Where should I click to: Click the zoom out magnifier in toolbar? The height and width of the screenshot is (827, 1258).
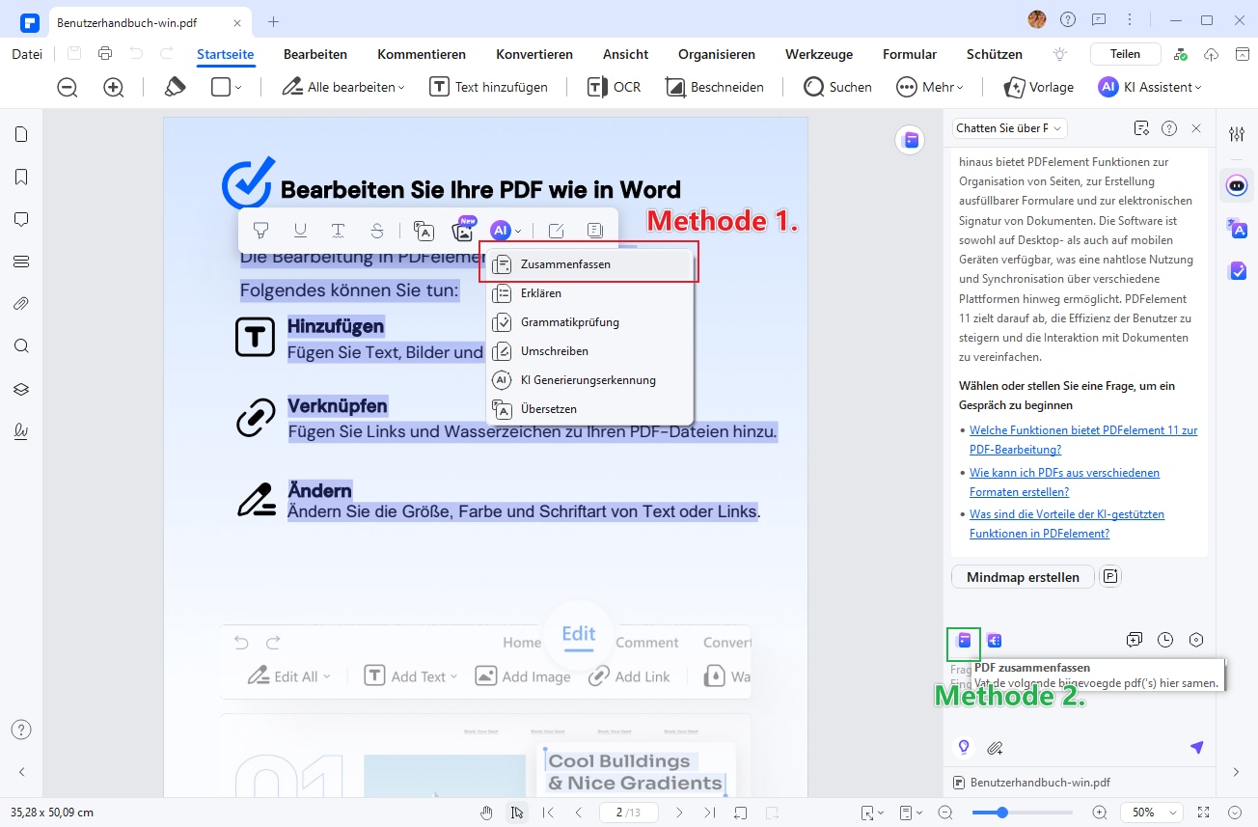pyautogui.click(x=68, y=87)
